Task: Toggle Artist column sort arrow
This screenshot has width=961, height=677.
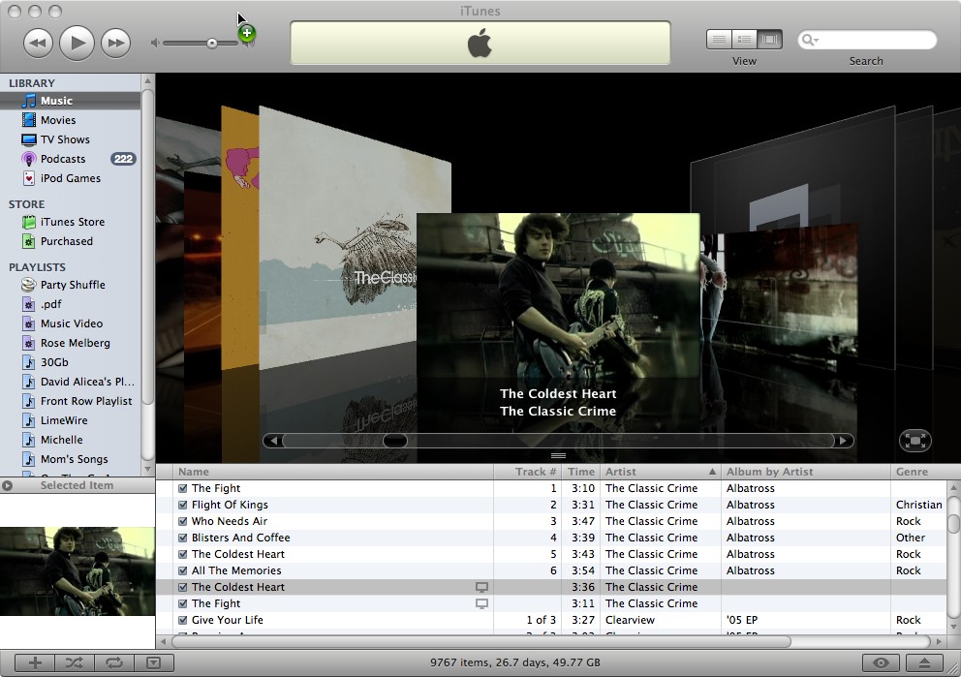Action: click(x=712, y=472)
